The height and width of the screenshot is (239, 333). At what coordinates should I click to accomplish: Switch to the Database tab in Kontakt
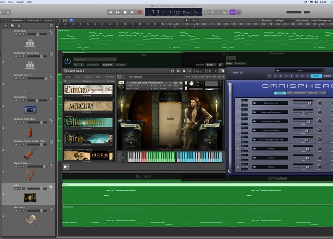click(x=88, y=77)
